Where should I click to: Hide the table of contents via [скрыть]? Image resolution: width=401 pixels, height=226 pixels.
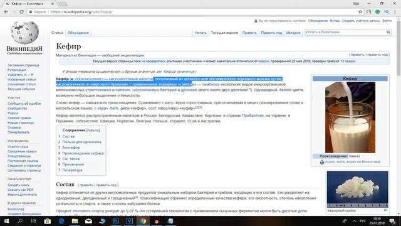[93, 130]
